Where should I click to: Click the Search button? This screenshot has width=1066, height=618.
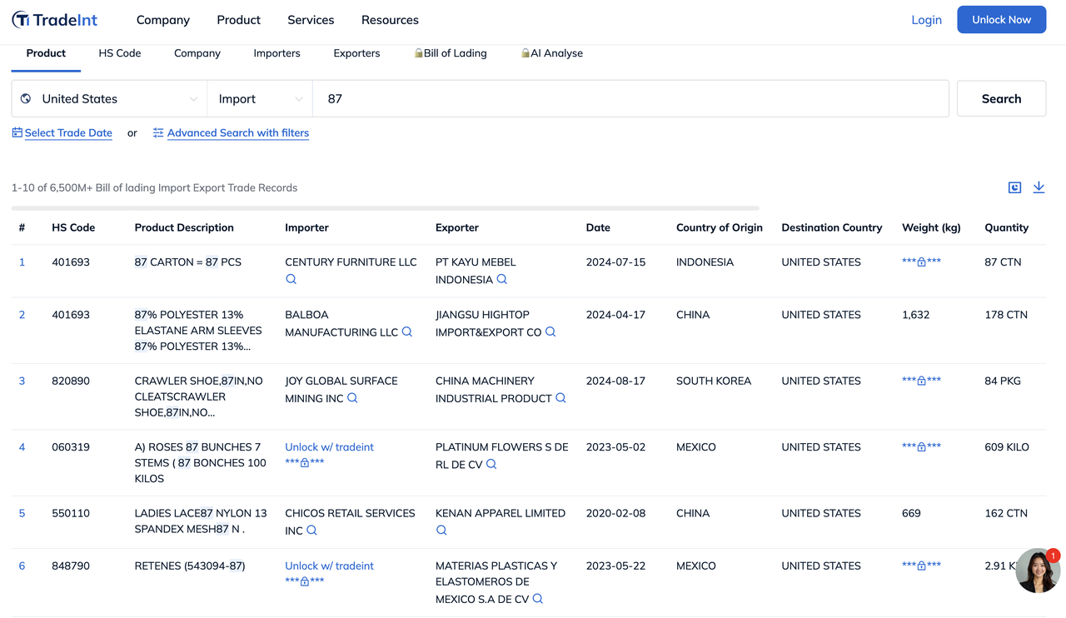coord(1001,98)
